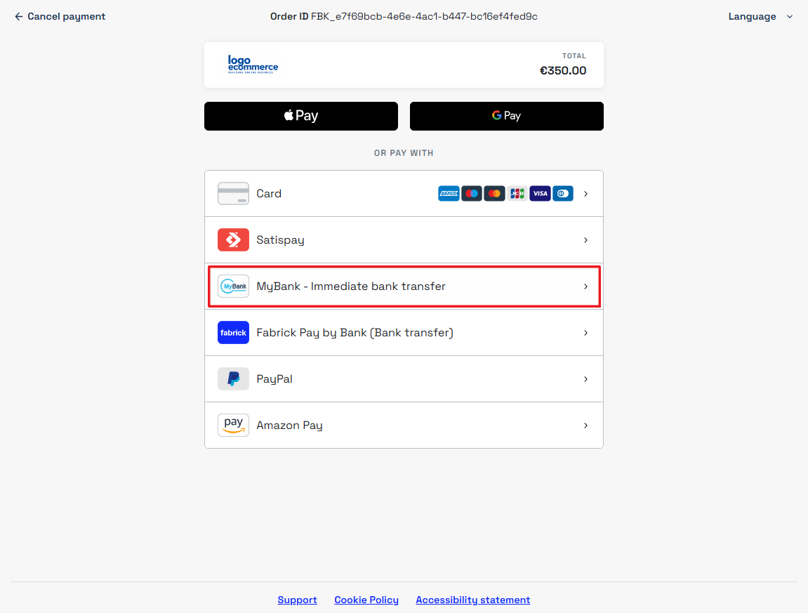The height and width of the screenshot is (613, 808).
Task: Expand the Card row chevron
Action: click(586, 194)
